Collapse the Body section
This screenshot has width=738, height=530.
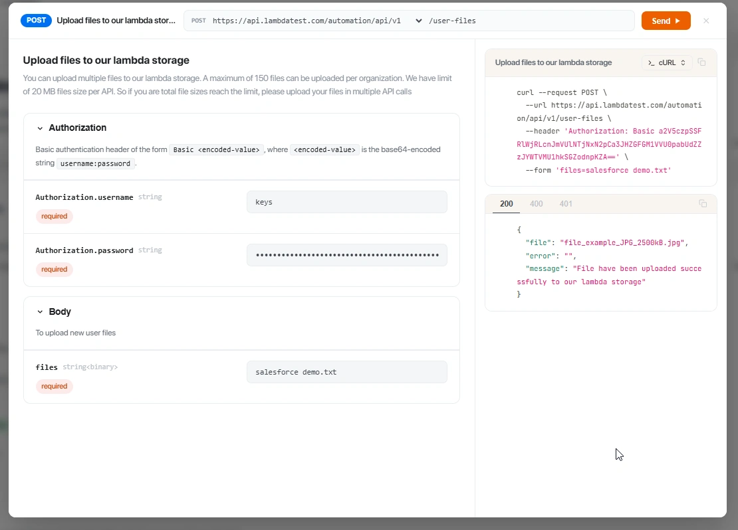40,311
